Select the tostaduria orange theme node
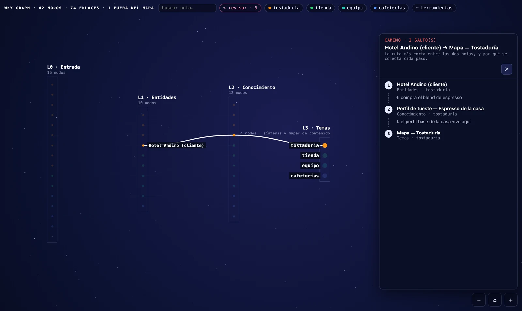Screen dimensions: 522x311 click(x=325, y=145)
